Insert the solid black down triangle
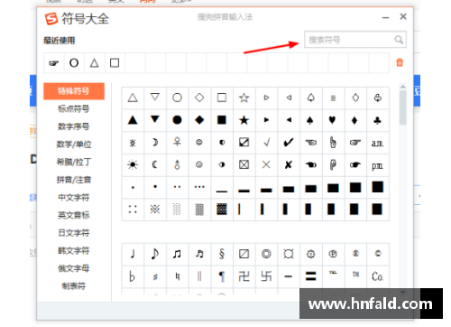 pyautogui.click(x=155, y=120)
